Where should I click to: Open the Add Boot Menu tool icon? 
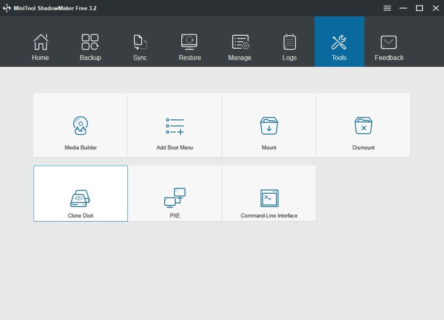click(175, 126)
